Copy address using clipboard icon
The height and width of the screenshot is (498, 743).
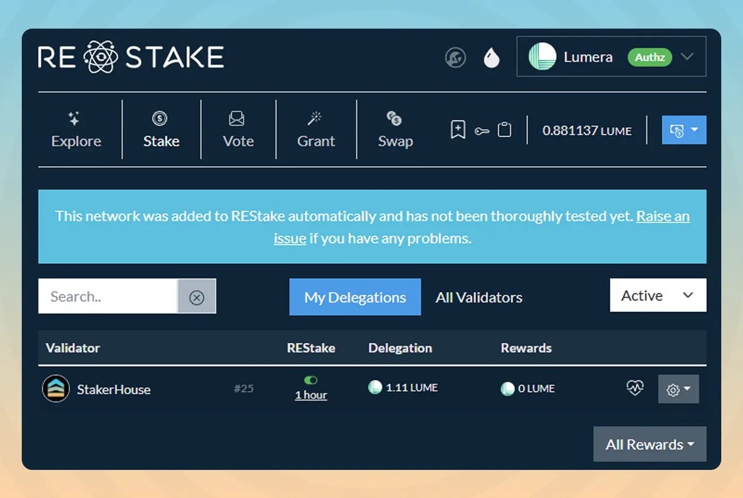point(504,130)
